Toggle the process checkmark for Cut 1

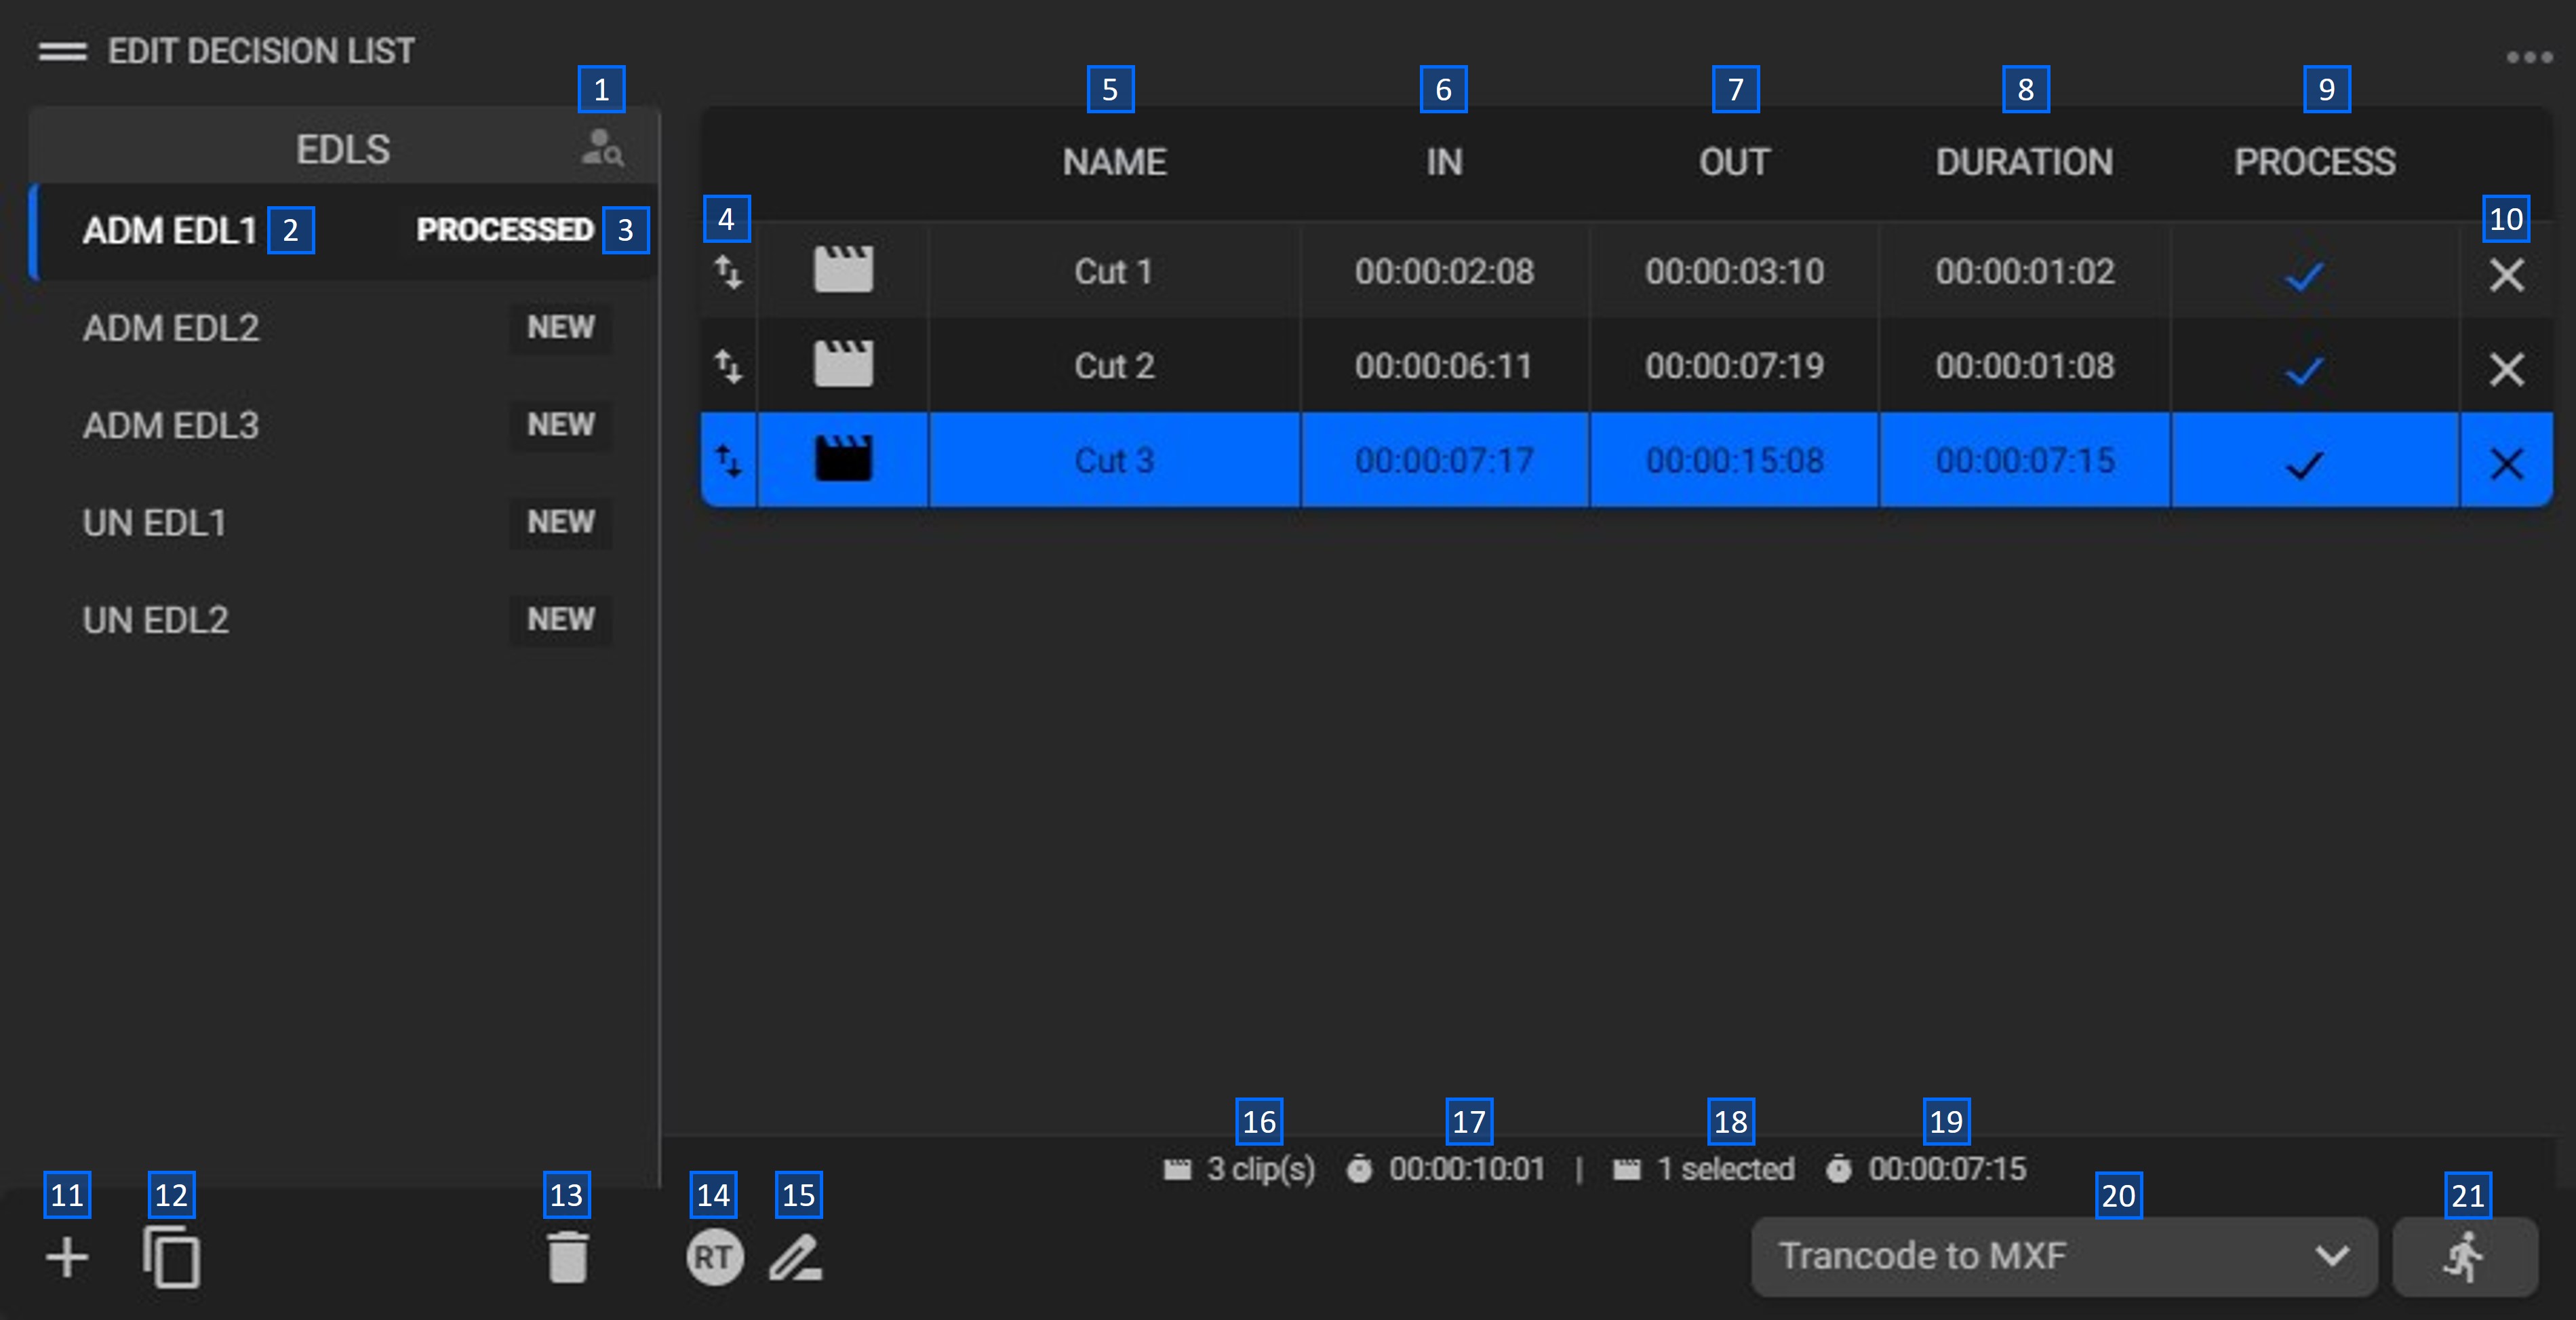pos(2304,275)
